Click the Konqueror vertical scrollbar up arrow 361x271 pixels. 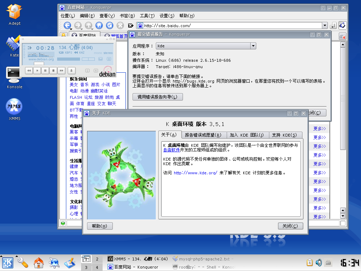[343, 44]
